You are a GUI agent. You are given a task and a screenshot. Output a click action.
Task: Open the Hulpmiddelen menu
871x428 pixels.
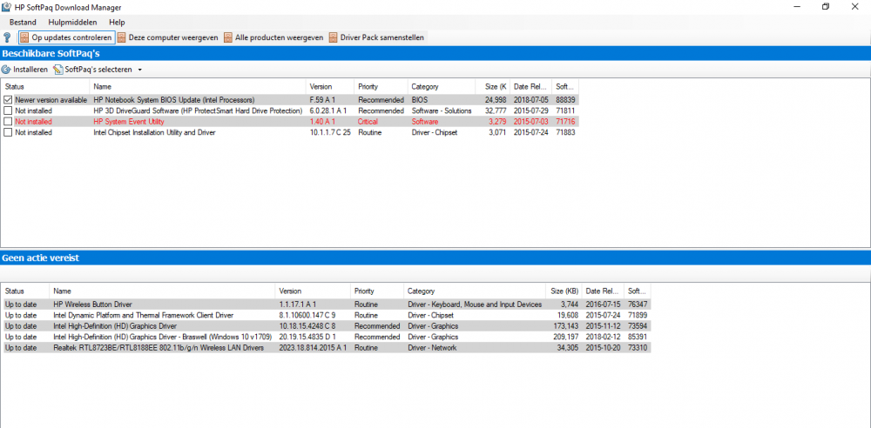73,23
